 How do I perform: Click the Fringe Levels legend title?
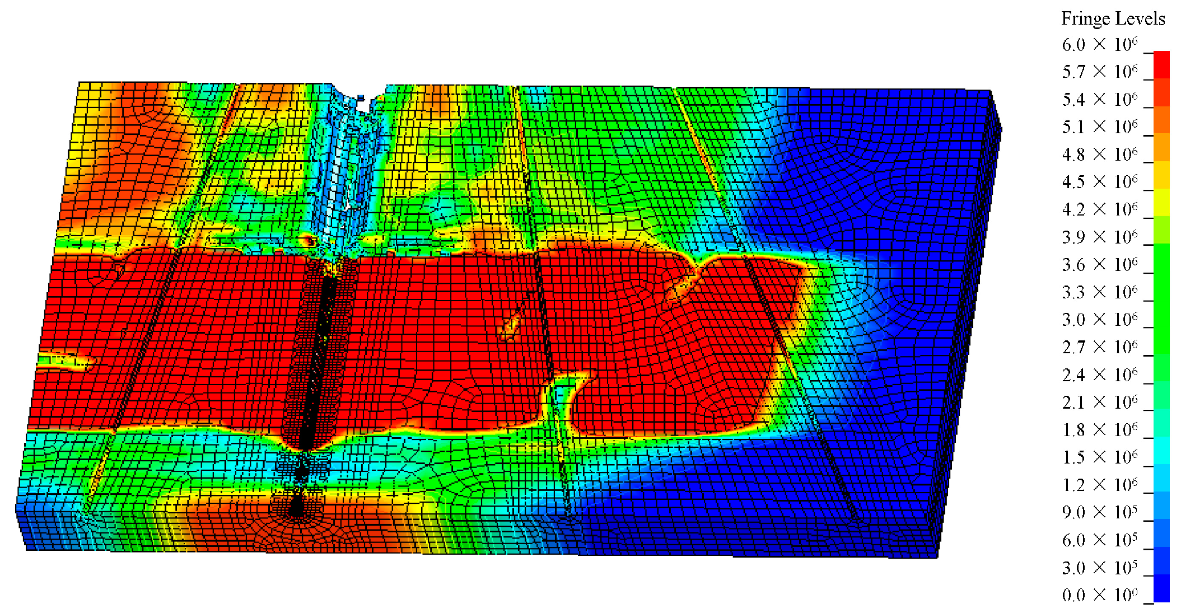click(x=1113, y=18)
